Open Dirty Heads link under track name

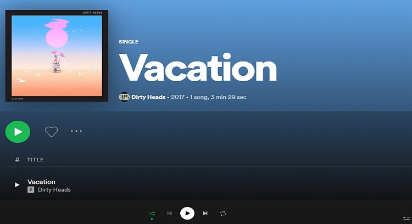pos(54,189)
